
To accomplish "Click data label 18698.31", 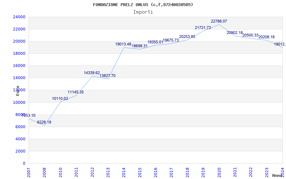I will [139, 46].
